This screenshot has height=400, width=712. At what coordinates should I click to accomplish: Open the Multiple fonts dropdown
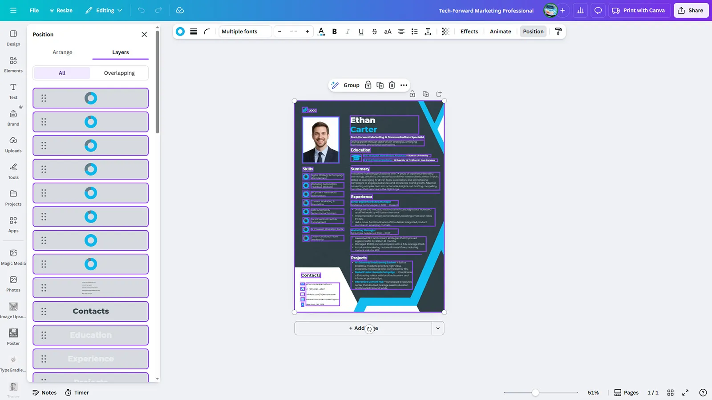point(245,32)
